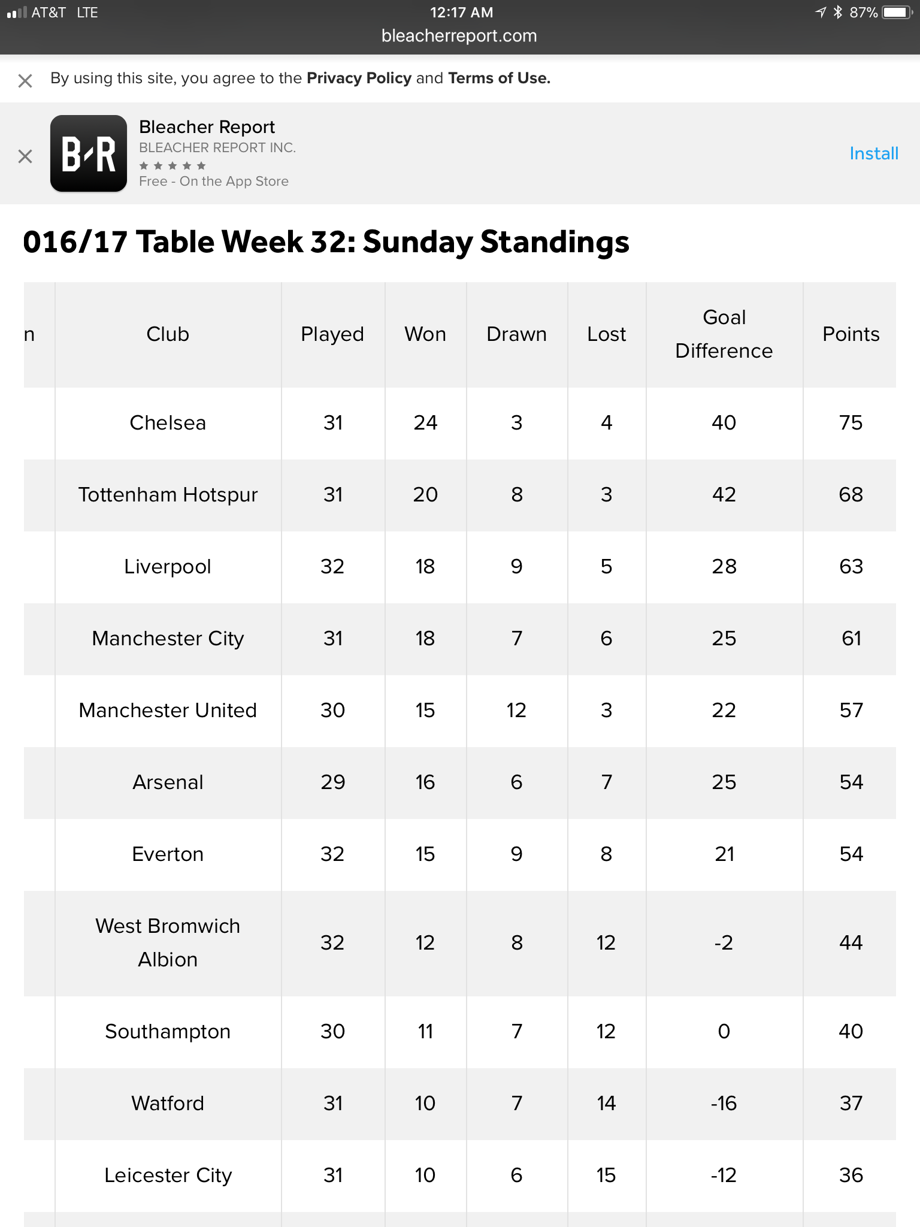Tap the location services arrow icon
This screenshot has width=920, height=1227.
click(821, 13)
